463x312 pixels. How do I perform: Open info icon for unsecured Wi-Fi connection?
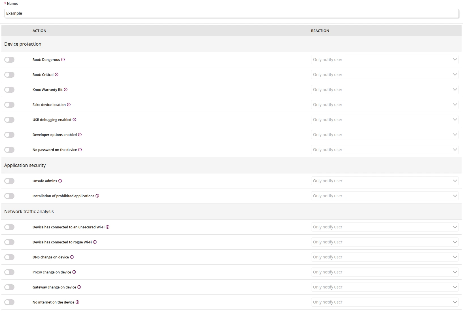coord(108,227)
